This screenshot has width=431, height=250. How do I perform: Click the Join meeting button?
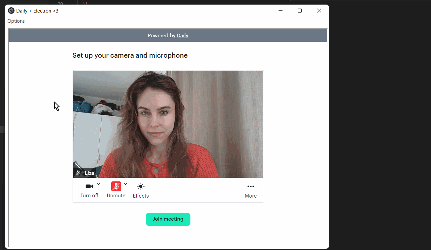coord(168,219)
